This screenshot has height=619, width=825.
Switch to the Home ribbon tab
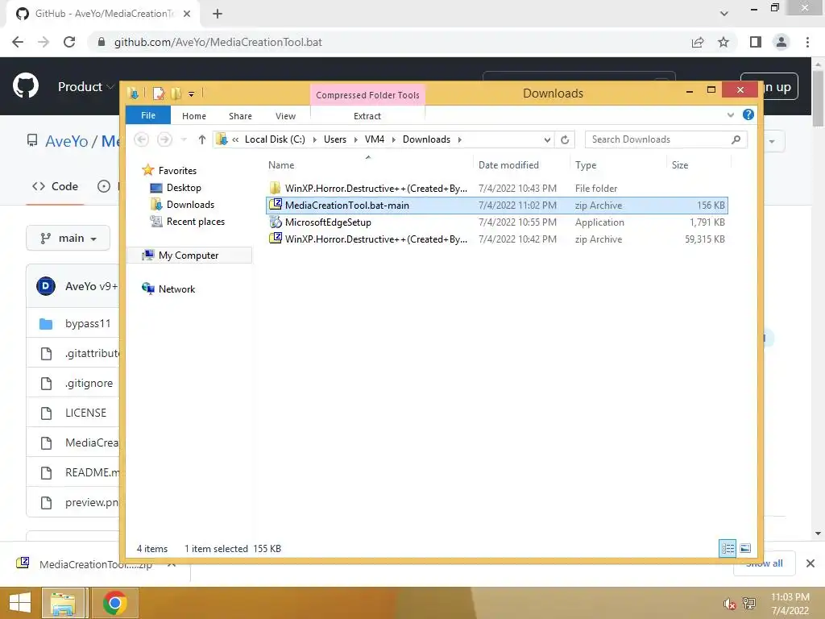tap(193, 116)
